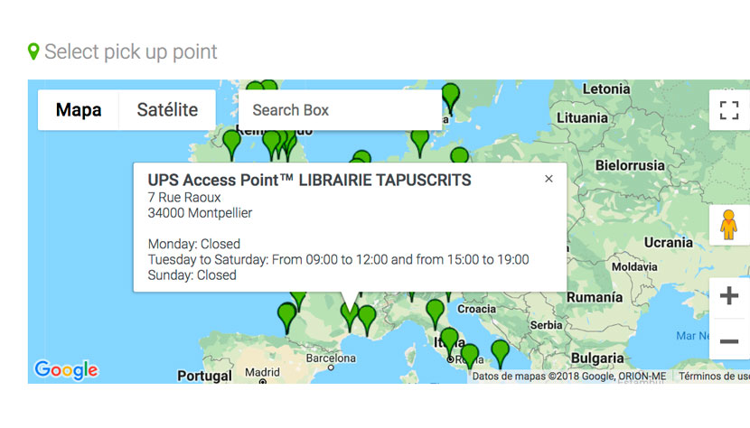Click the '7 Rue Raoux' address line
This screenshot has height=428, width=750.
pos(184,198)
